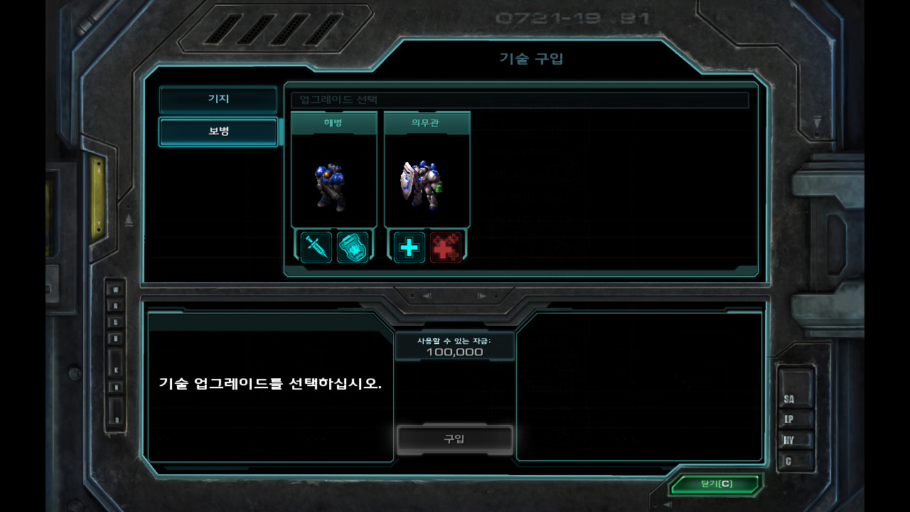Screen dimensions: 910x512
Task: Select the Combat Shield upgrade icon
Action: (x=353, y=247)
